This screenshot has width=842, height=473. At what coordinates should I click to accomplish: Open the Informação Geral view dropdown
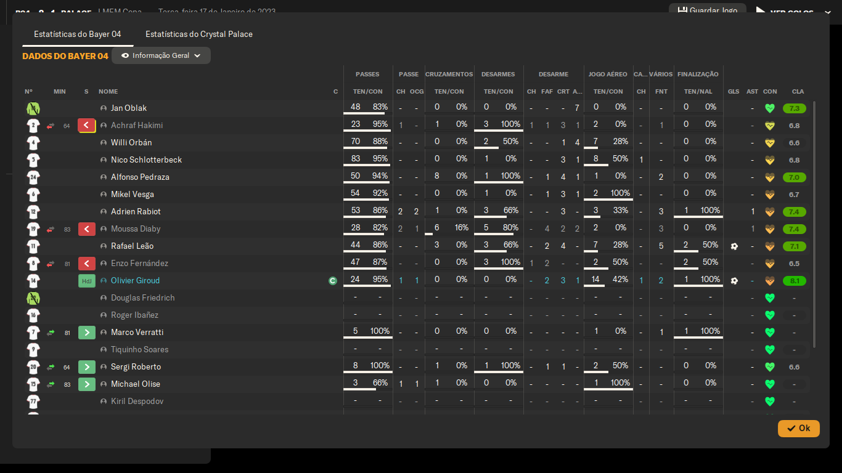(x=161, y=55)
